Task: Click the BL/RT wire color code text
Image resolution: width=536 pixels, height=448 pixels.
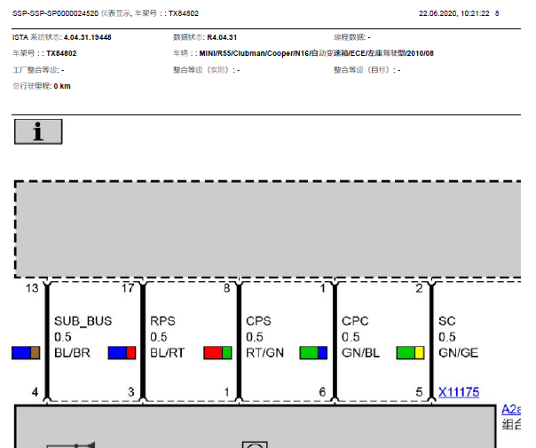Action: [168, 353]
